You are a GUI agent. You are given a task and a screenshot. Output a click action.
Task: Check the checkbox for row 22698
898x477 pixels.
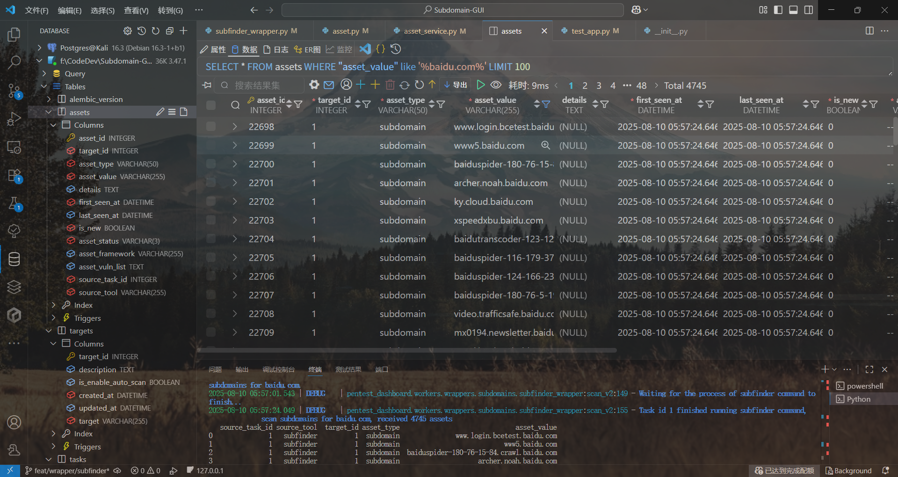pos(211,127)
